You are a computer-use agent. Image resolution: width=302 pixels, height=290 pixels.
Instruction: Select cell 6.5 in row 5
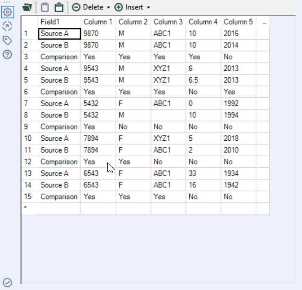(204, 80)
